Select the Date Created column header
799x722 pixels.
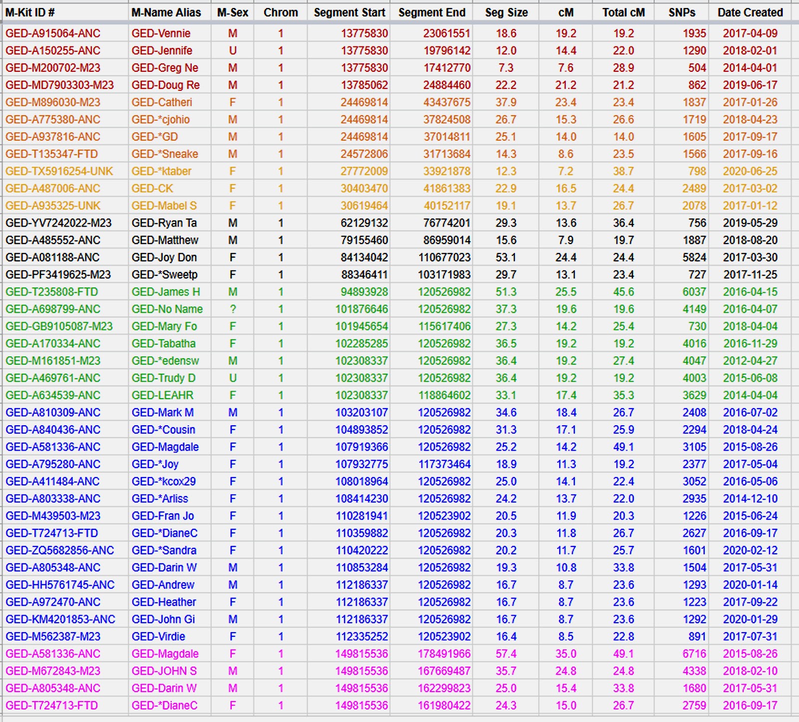[750, 12]
